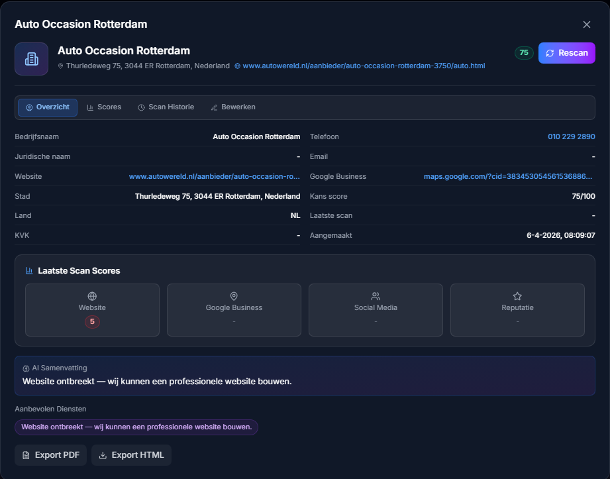This screenshot has width=610, height=479.
Task: Open the Scan Historie tab
Action: [166, 107]
